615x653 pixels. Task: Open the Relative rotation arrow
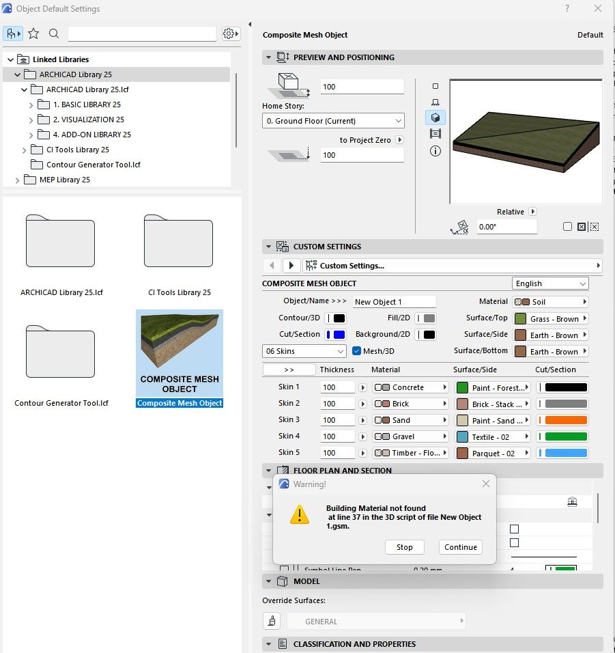pyautogui.click(x=532, y=212)
